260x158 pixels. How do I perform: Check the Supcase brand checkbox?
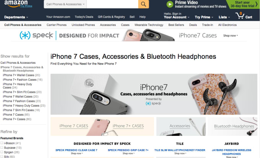click(2, 147)
